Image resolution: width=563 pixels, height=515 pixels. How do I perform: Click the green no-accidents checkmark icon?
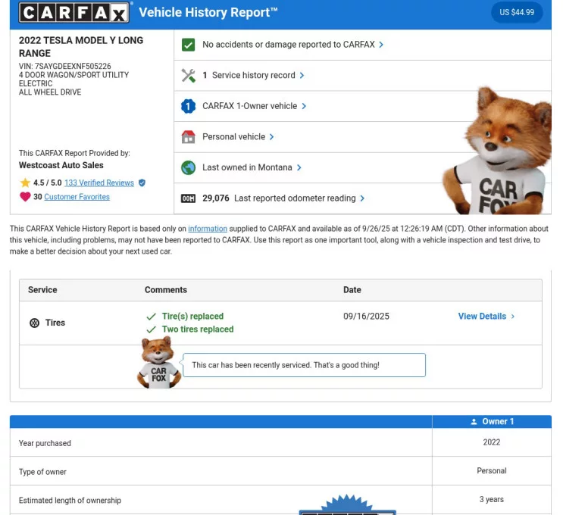point(189,45)
